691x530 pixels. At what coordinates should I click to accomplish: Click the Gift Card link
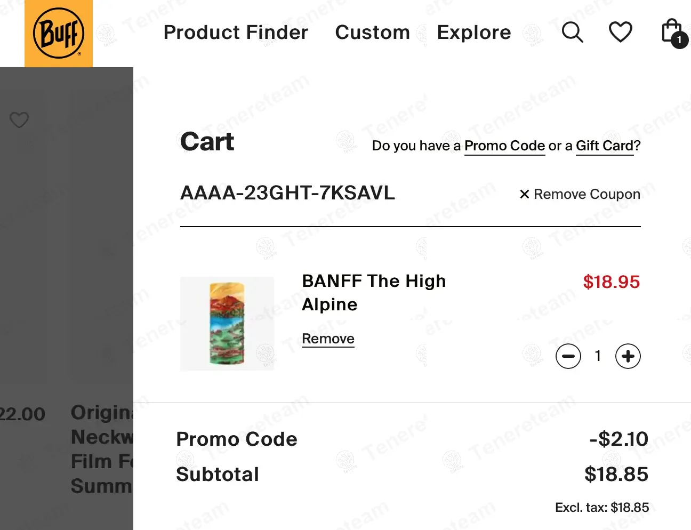604,146
